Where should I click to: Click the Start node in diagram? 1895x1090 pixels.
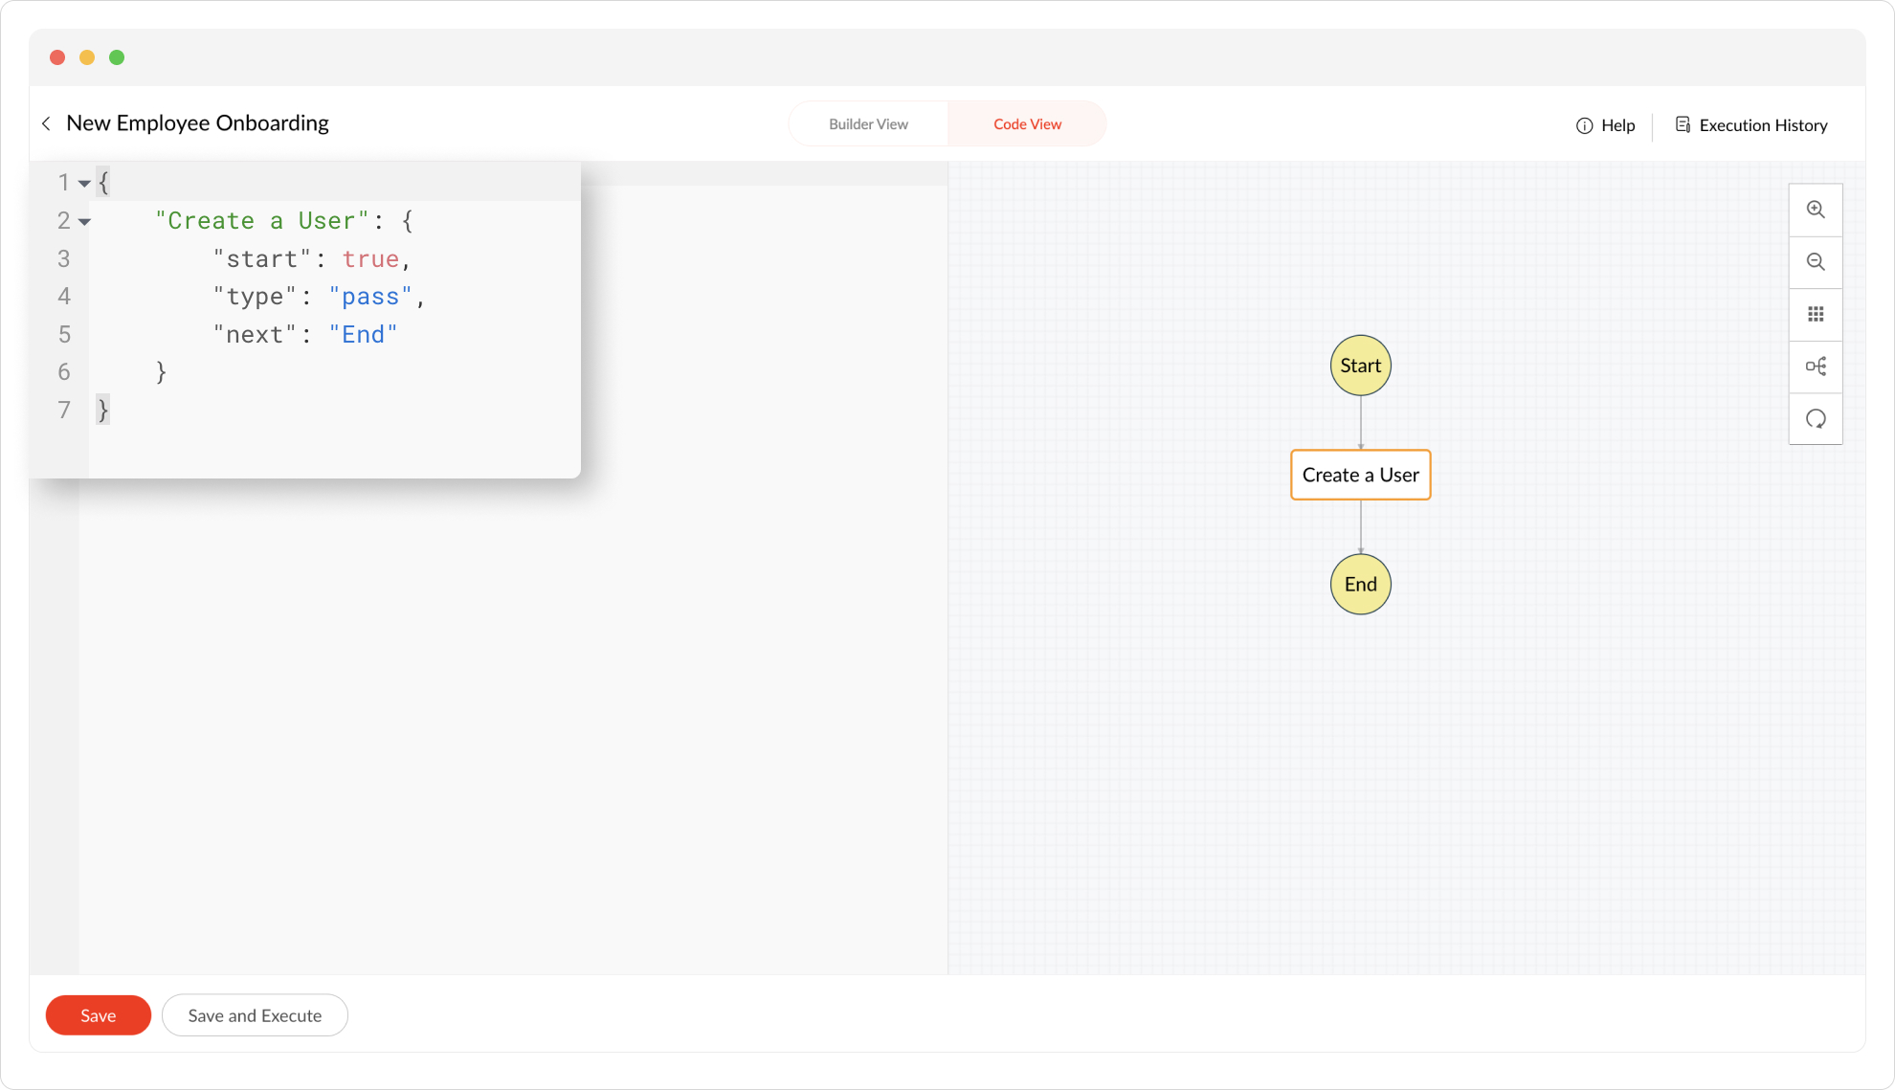tap(1360, 366)
